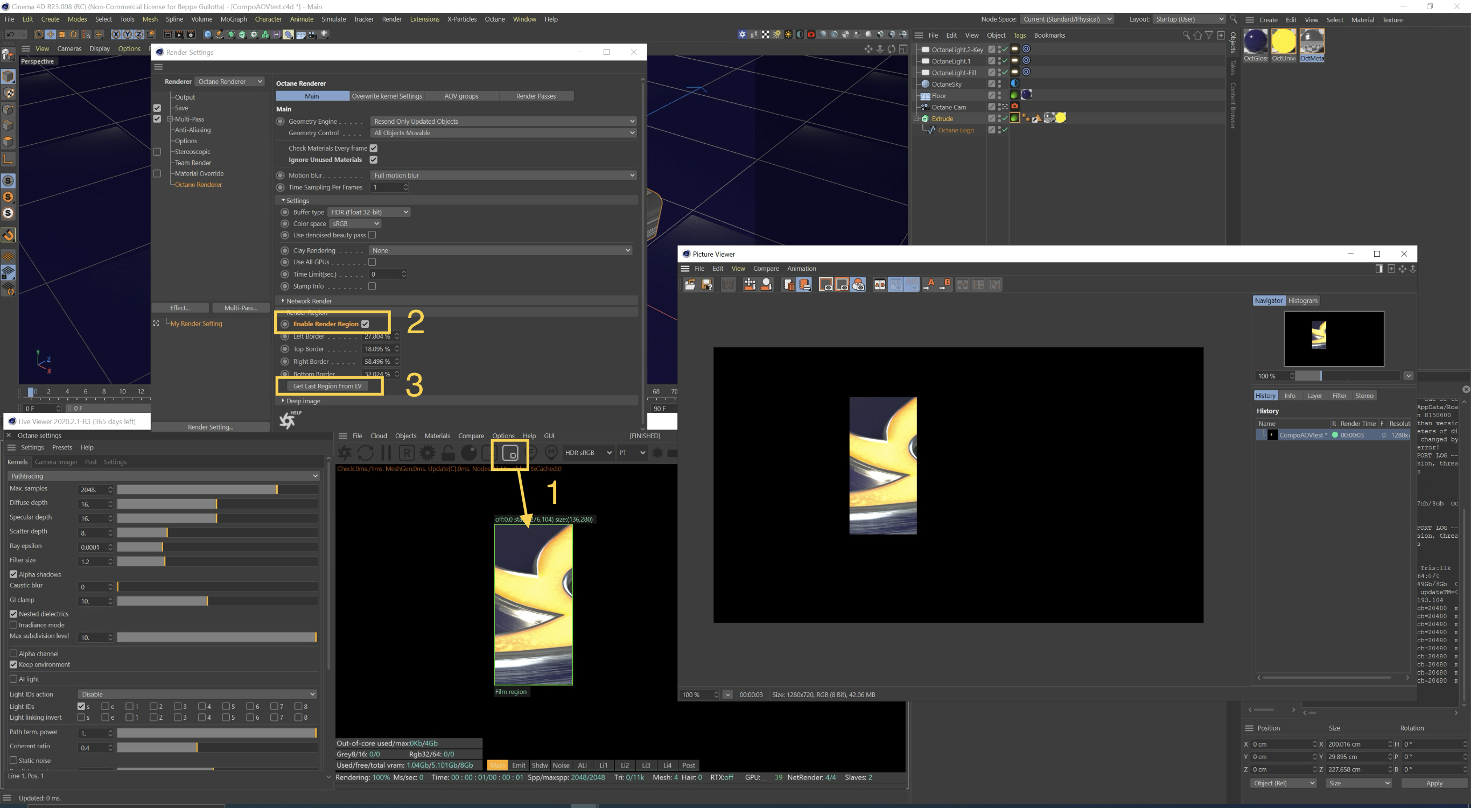This screenshot has height=808, width=1471.
Task: Pause rendering in the Live Viewer
Action: point(386,453)
